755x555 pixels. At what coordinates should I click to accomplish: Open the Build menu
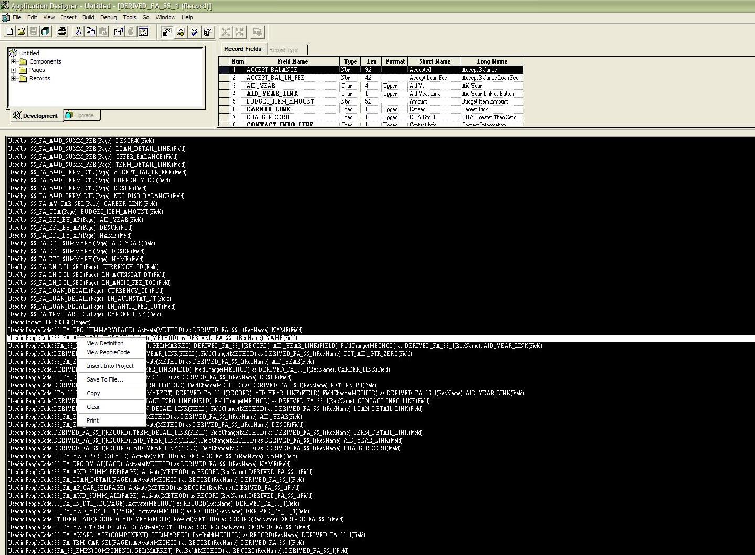[x=88, y=17]
